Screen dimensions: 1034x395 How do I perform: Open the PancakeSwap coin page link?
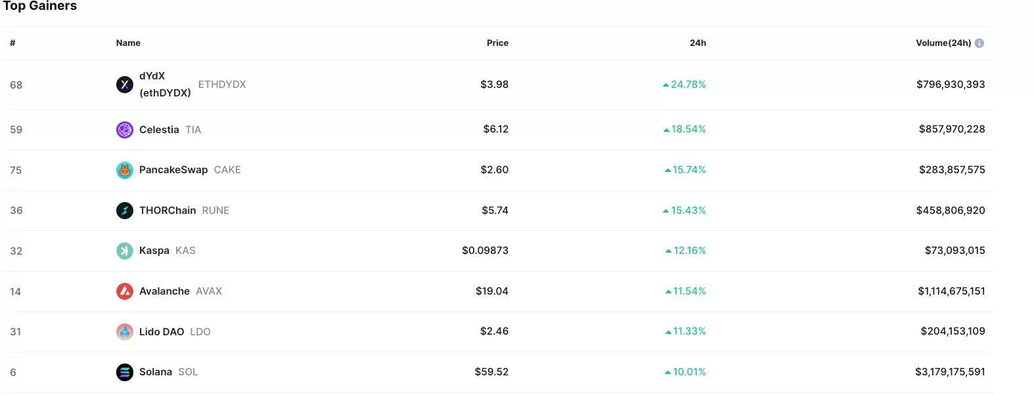[x=173, y=170]
